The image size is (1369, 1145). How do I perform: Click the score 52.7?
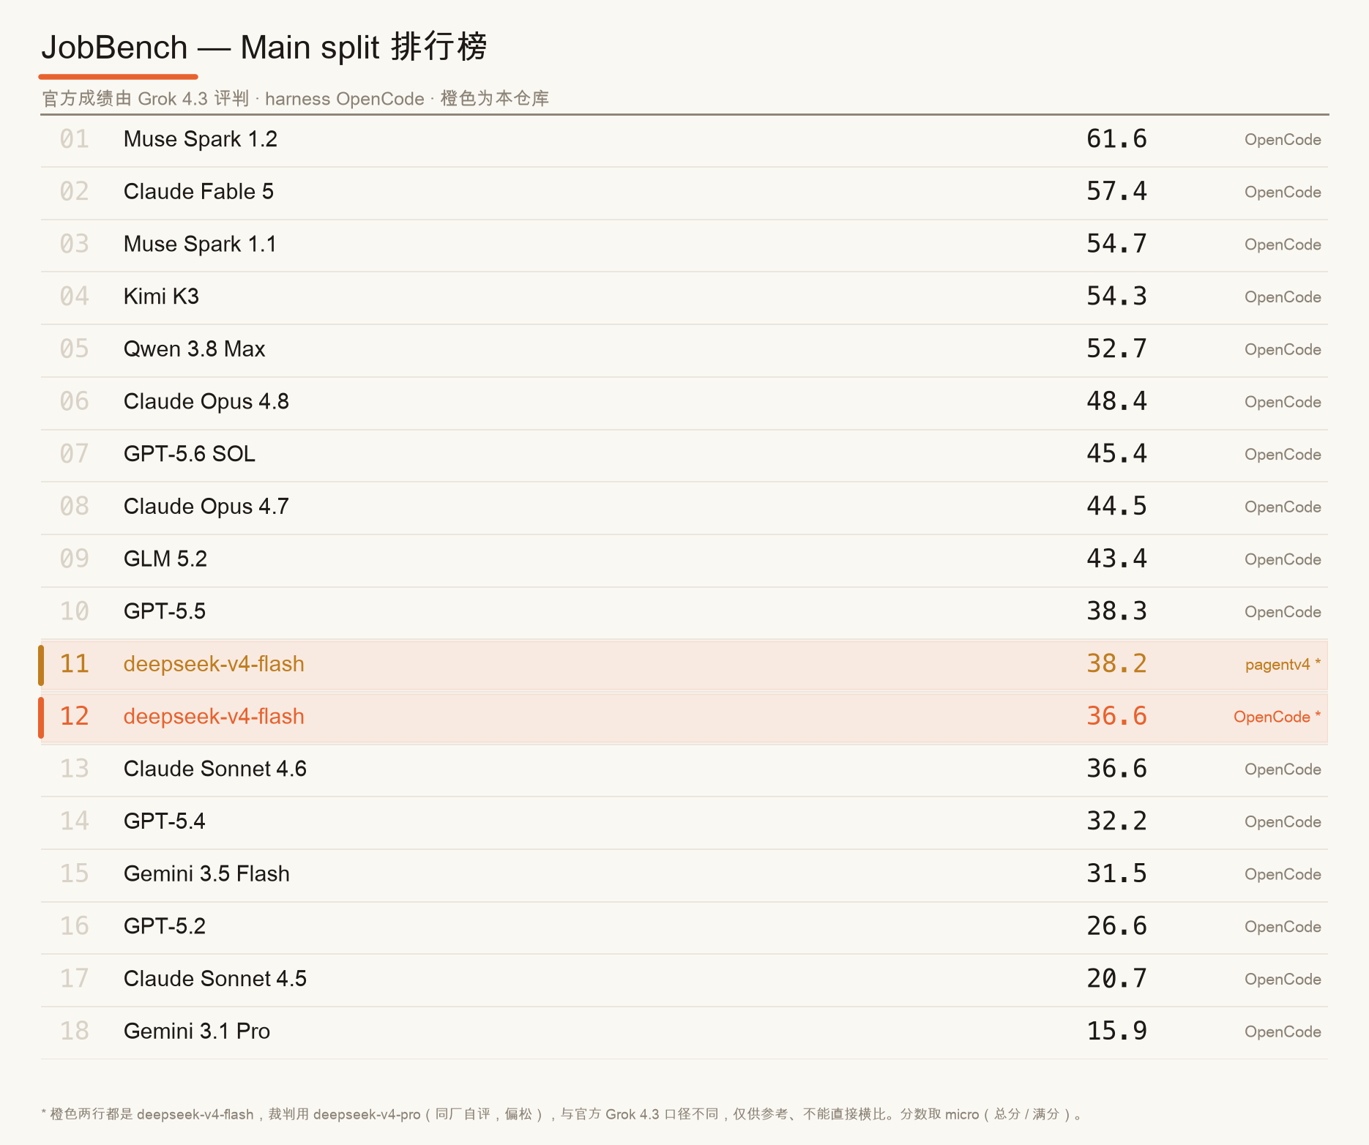click(1116, 349)
